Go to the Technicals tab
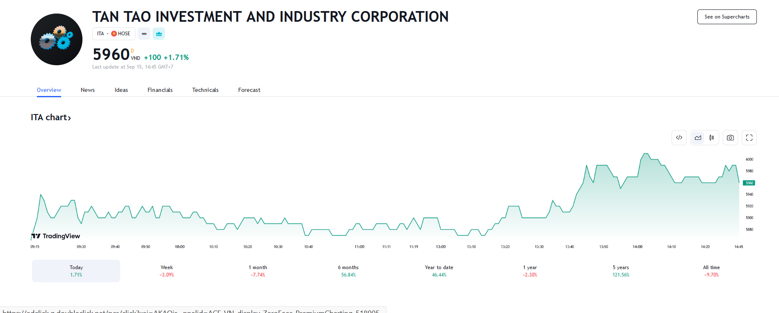Image resolution: width=779 pixels, height=313 pixels. click(x=205, y=90)
